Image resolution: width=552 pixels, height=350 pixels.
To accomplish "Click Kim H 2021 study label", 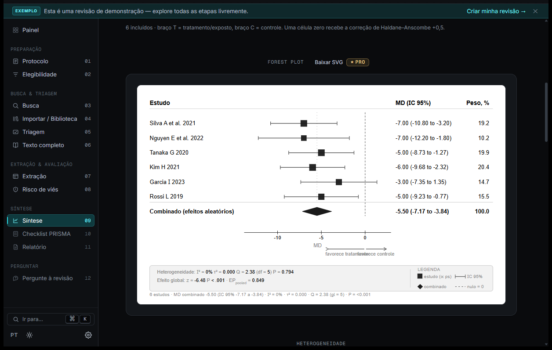I will tap(164, 167).
